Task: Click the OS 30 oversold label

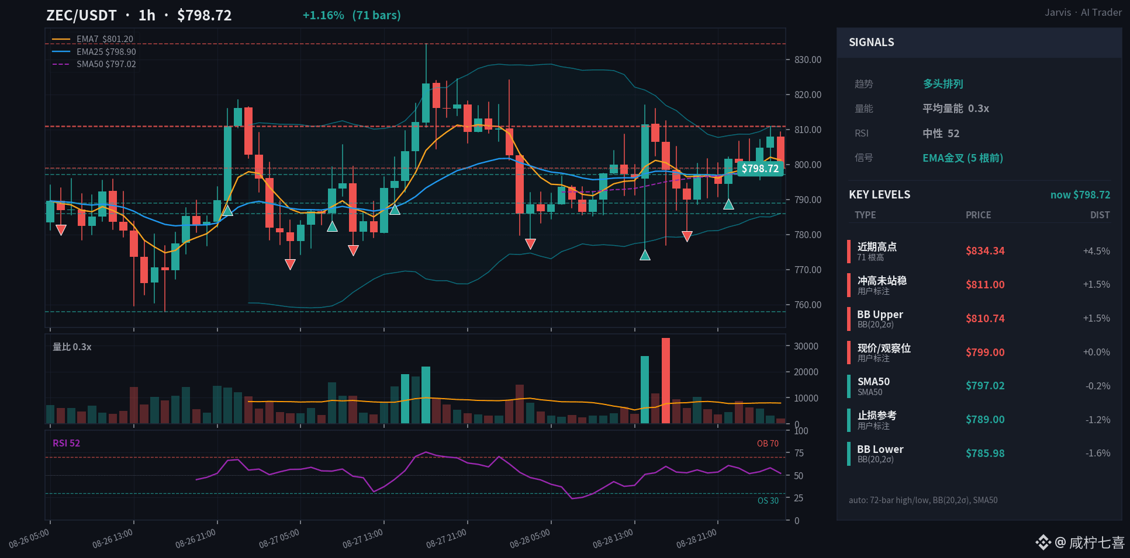Action: 768,501
